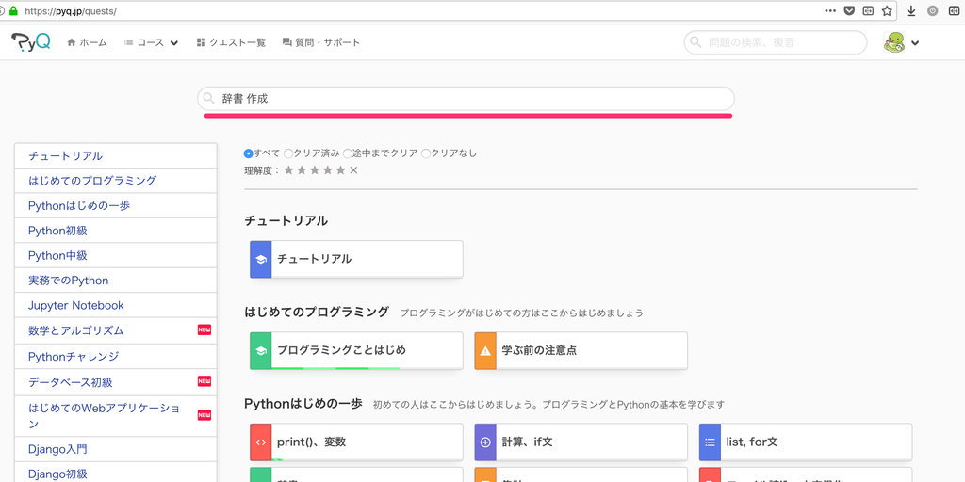The height and width of the screenshot is (482, 965).
Task: Click magnifier icon in the 辞書 作成 search field
Action: (209, 98)
